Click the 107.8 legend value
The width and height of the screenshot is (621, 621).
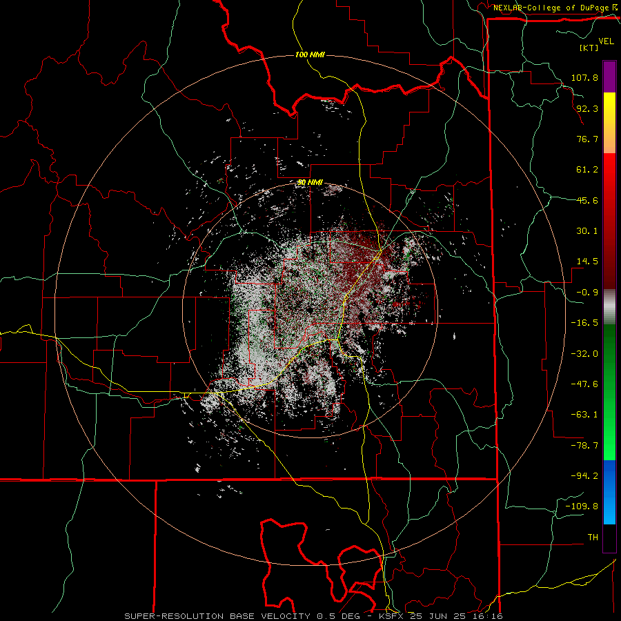(584, 77)
